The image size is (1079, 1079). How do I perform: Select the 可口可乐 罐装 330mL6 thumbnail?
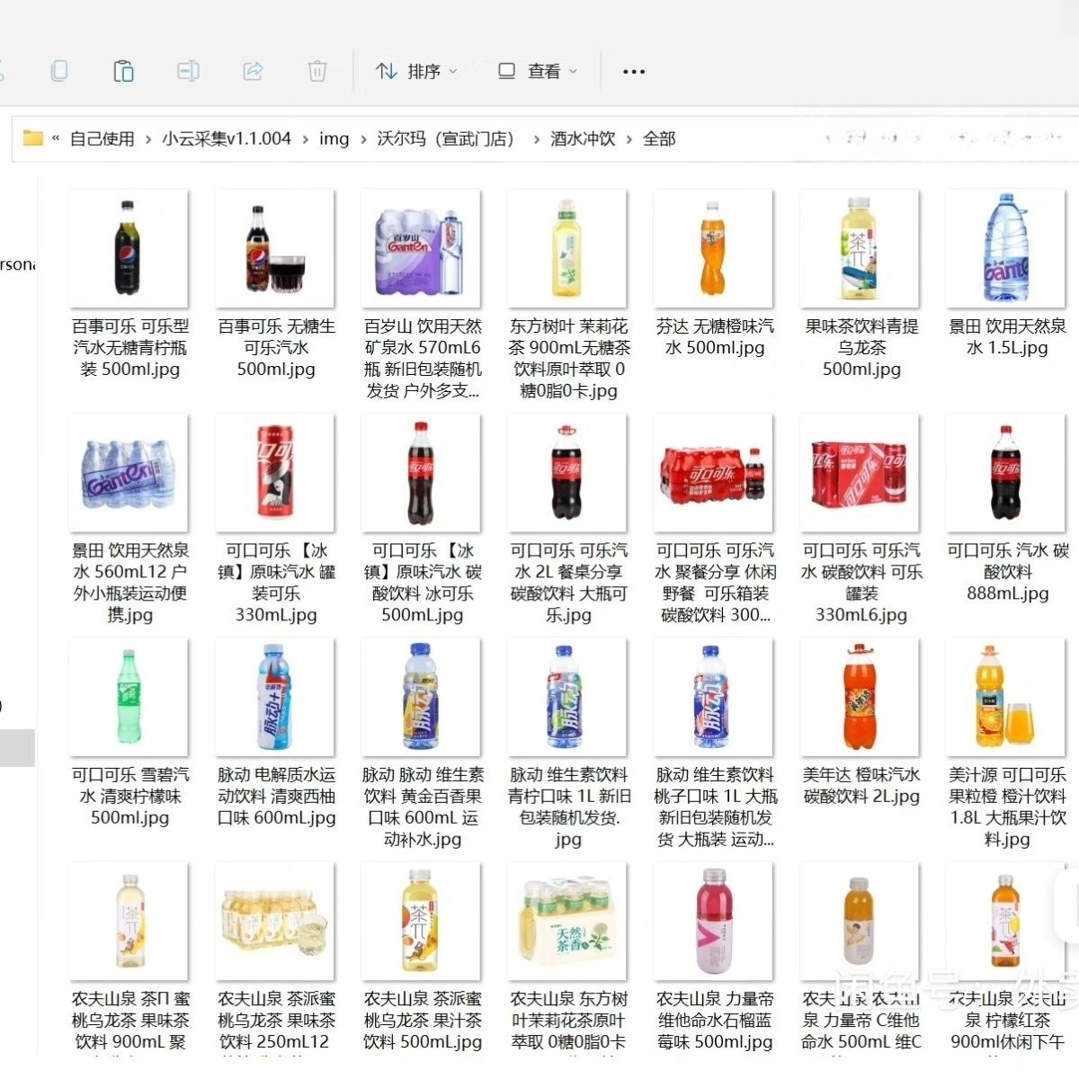point(860,473)
